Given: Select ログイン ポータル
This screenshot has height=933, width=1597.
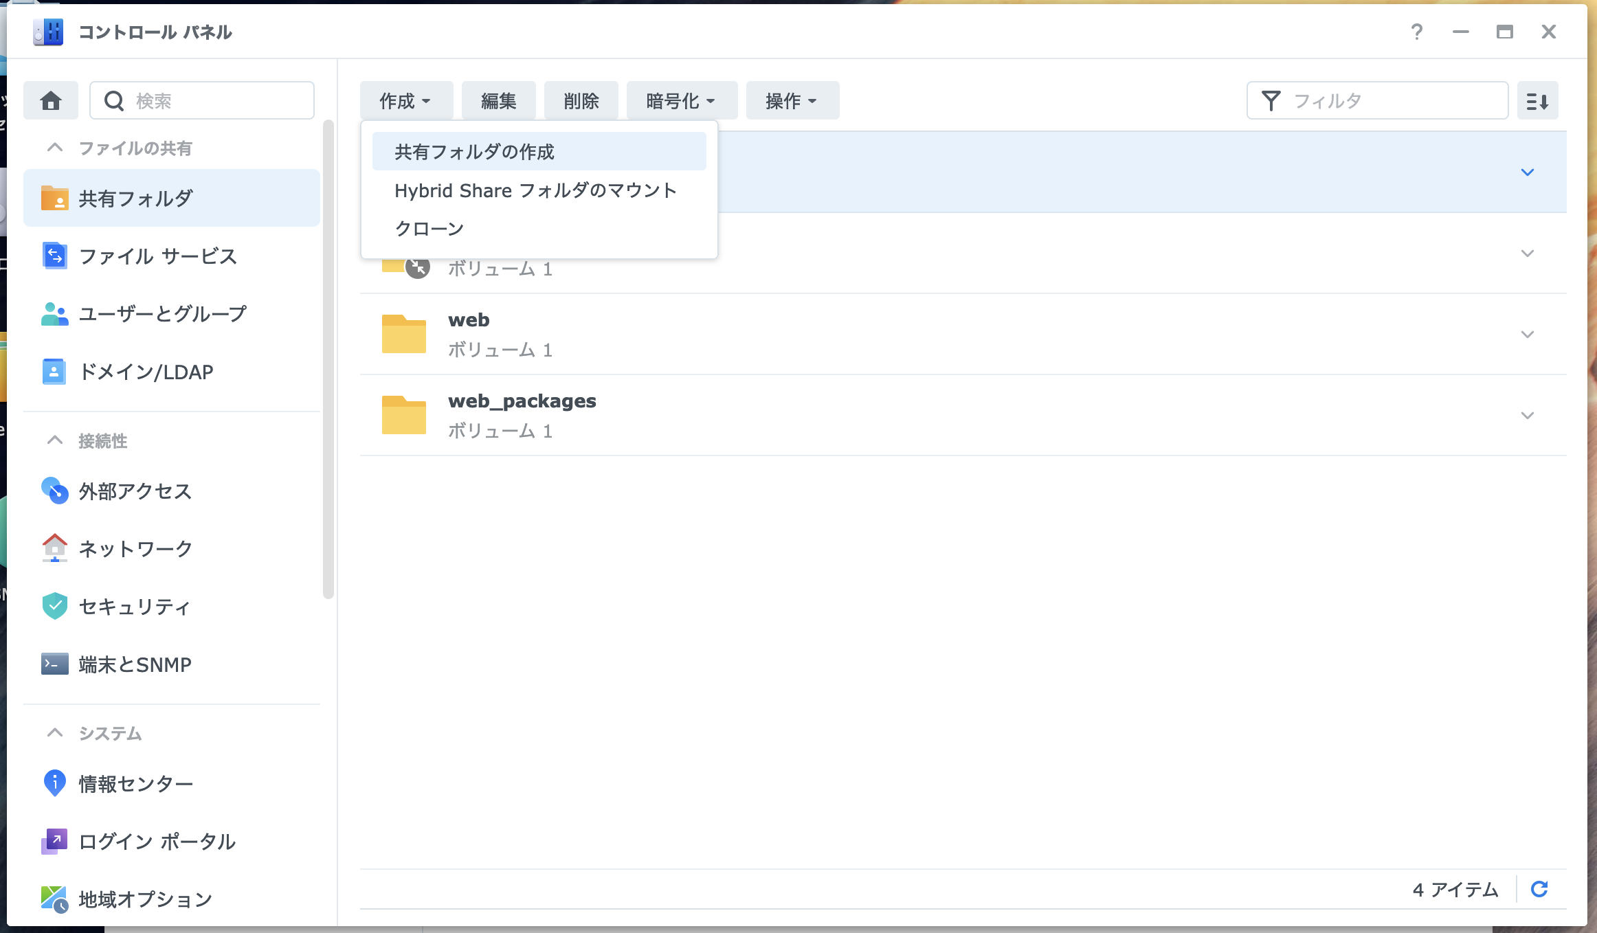Looking at the screenshot, I should click(x=157, y=841).
